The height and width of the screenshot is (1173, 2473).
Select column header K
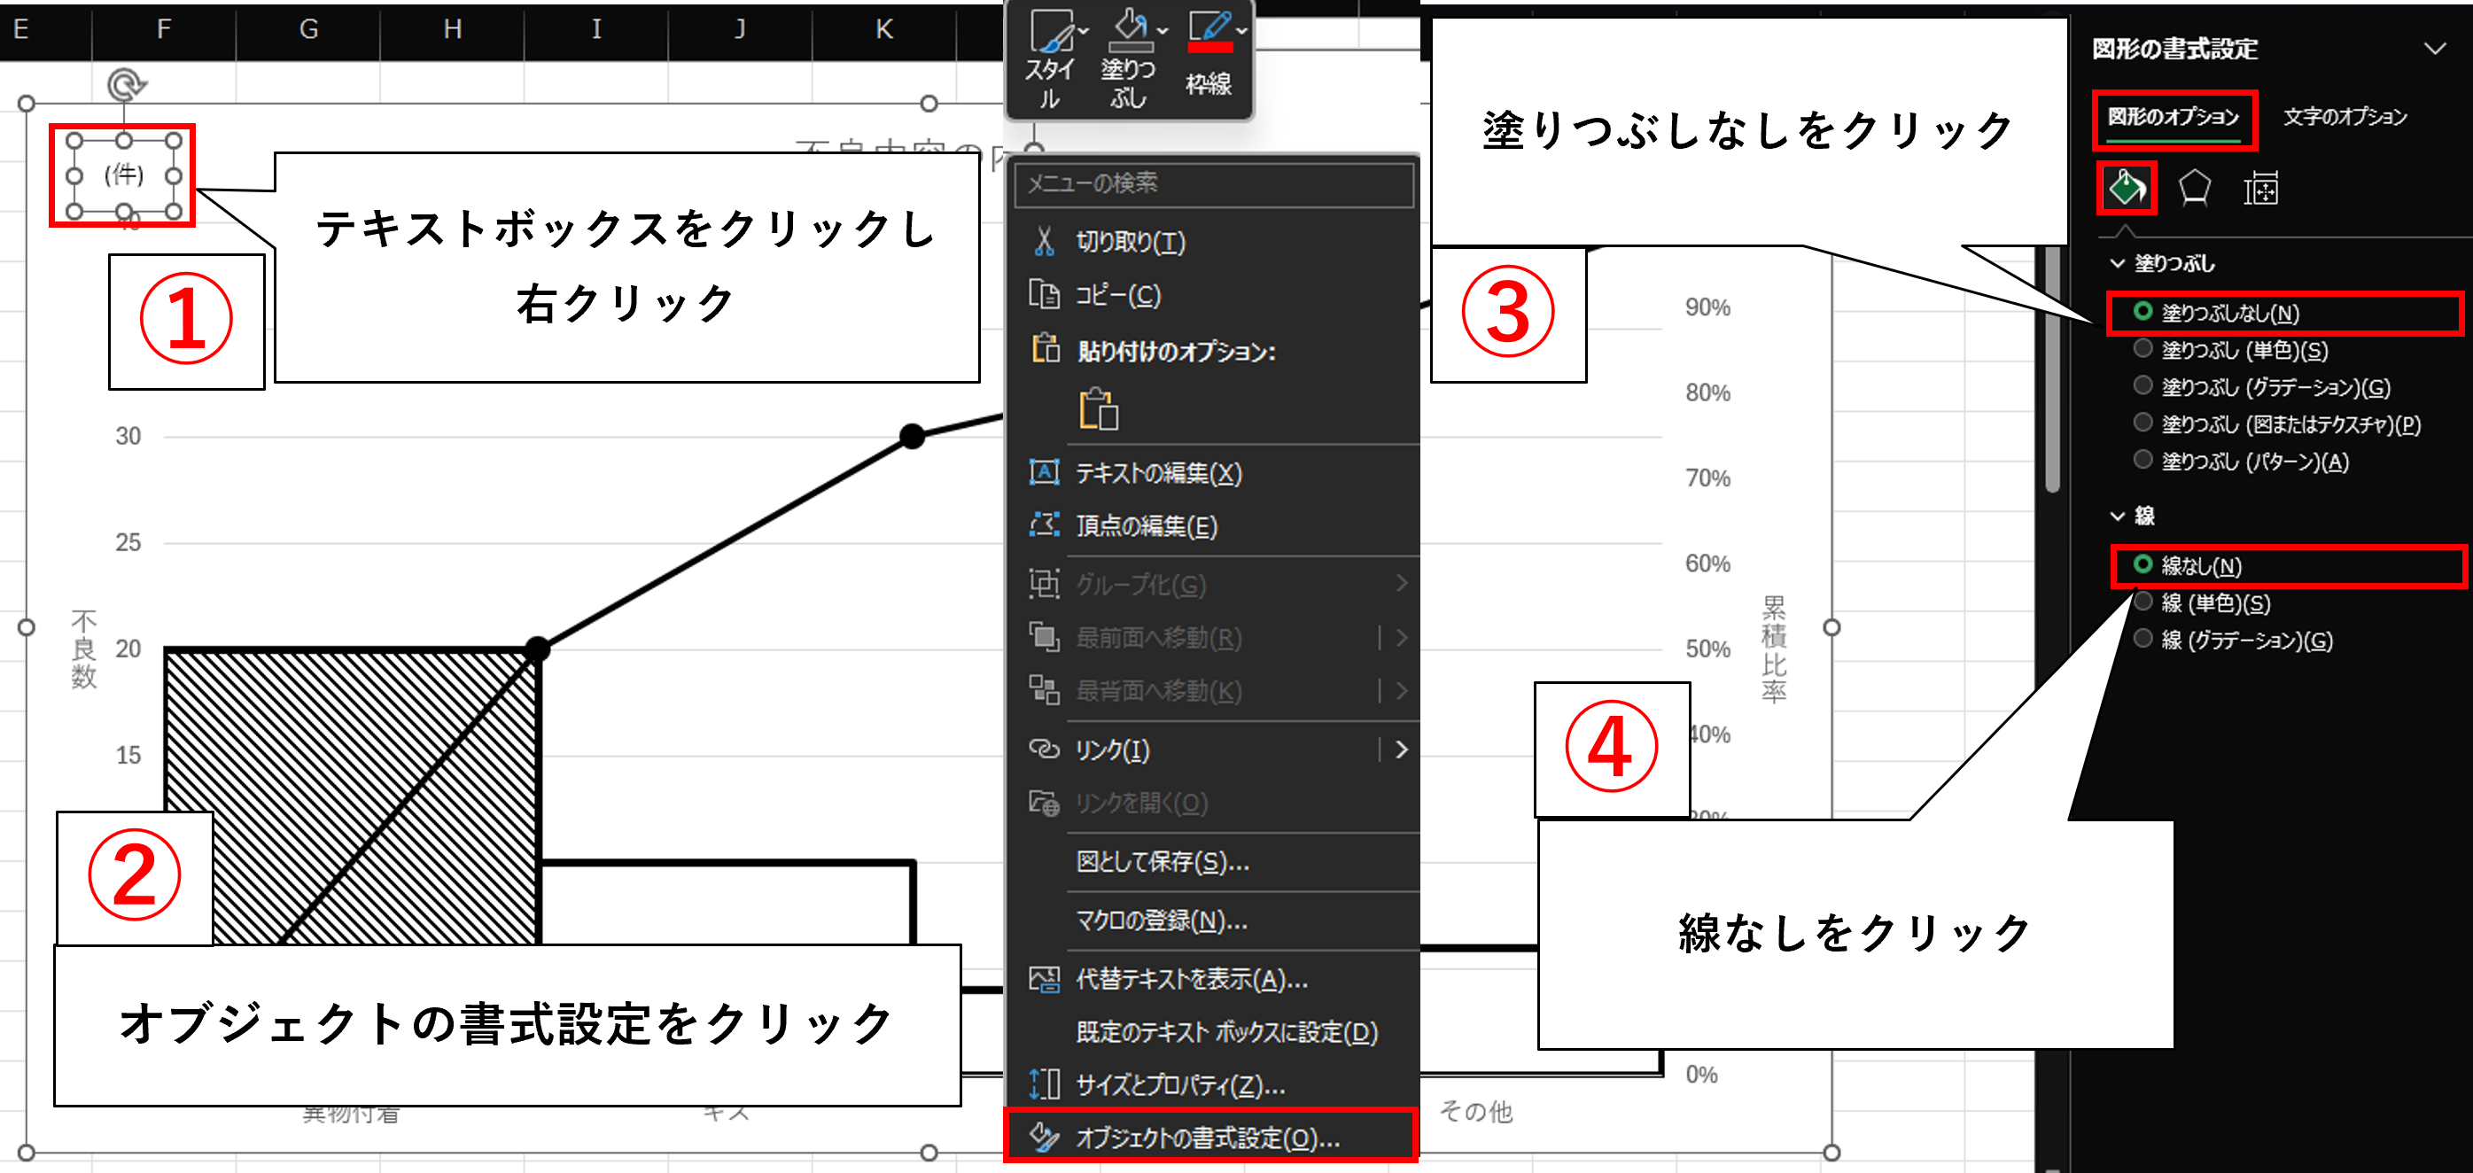coord(884,30)
